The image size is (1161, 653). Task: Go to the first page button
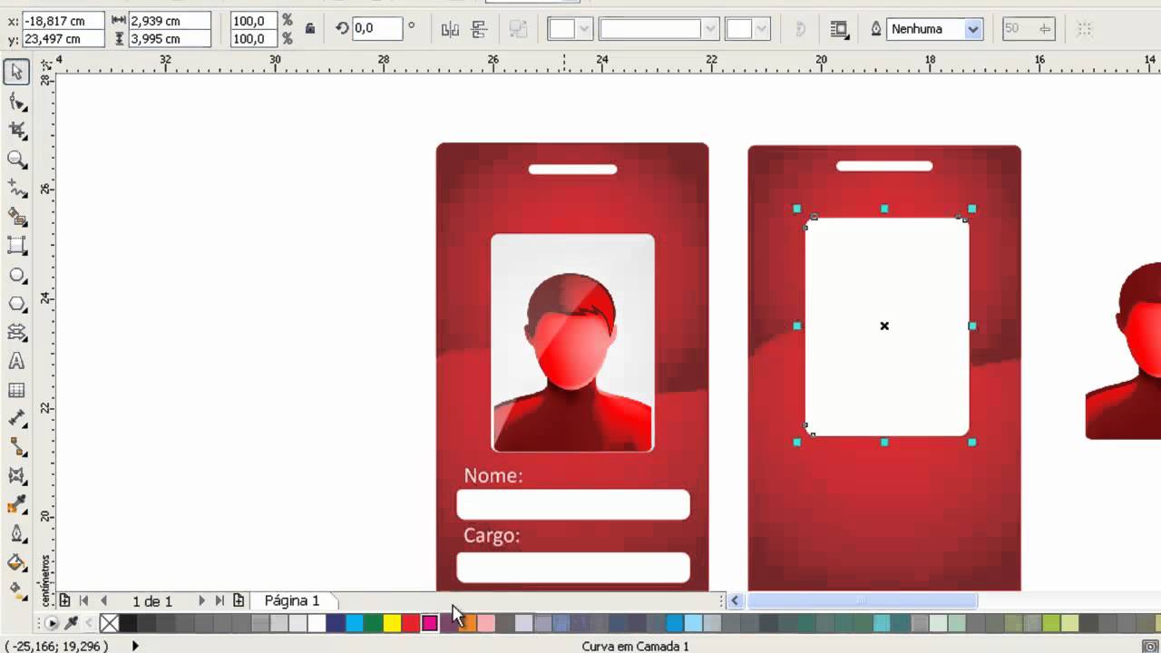click(x=84, y=600)
